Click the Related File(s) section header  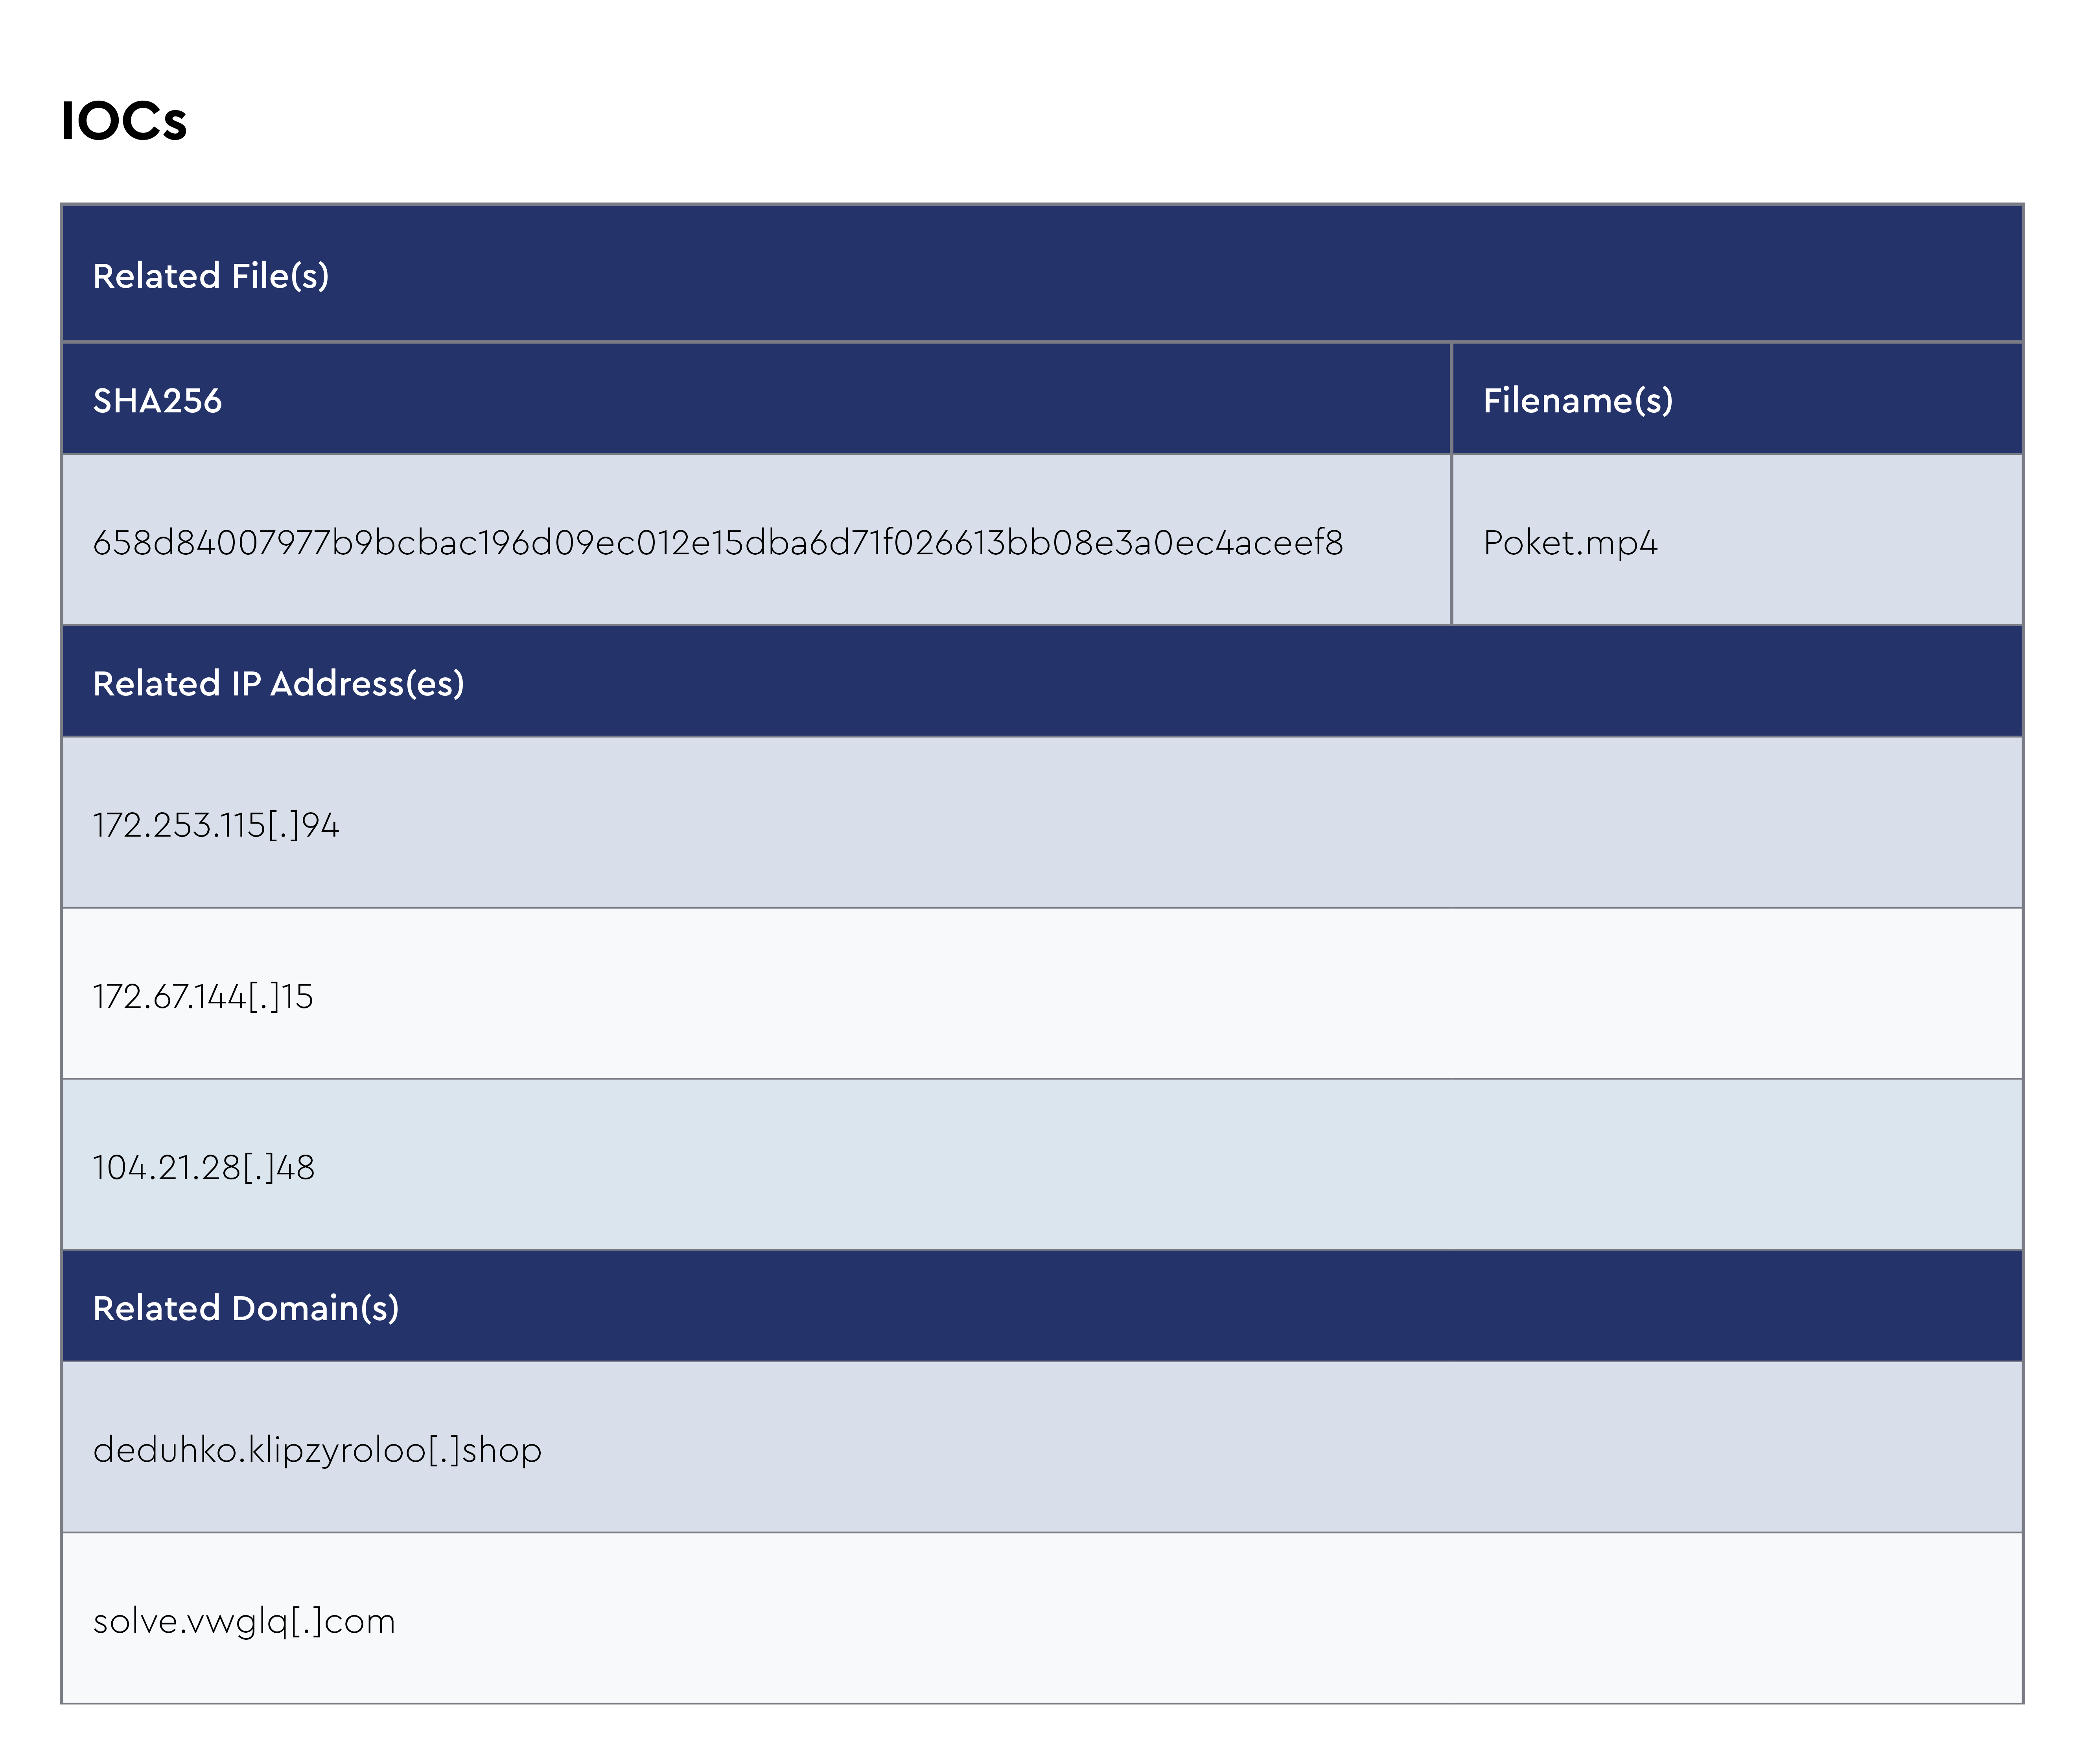211,276
